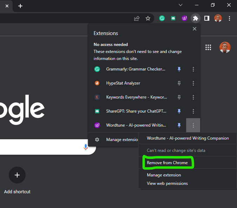Image resolution: width=237 pixels, height=208 pixels.
Task: Open the Google account avatar on page
Action: pyautogui.click(x=225, y=47)
